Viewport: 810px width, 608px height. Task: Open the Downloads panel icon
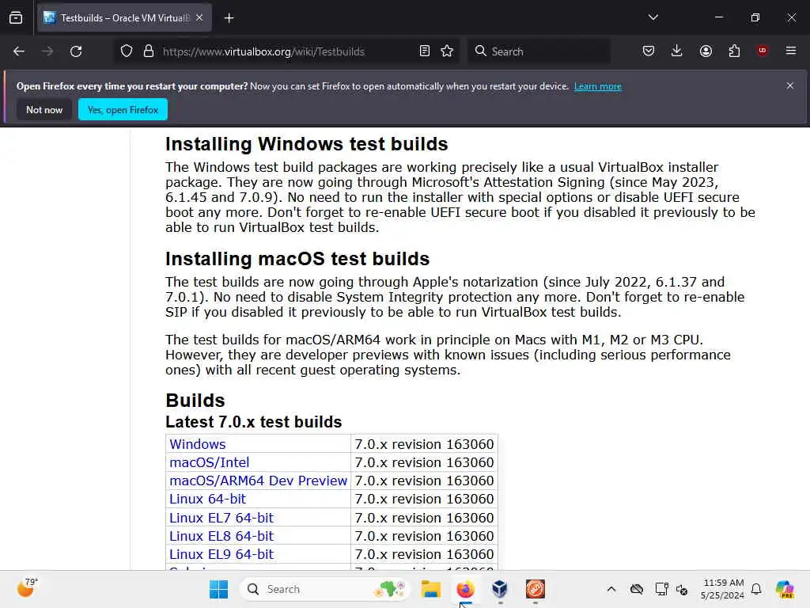point(677,51)
